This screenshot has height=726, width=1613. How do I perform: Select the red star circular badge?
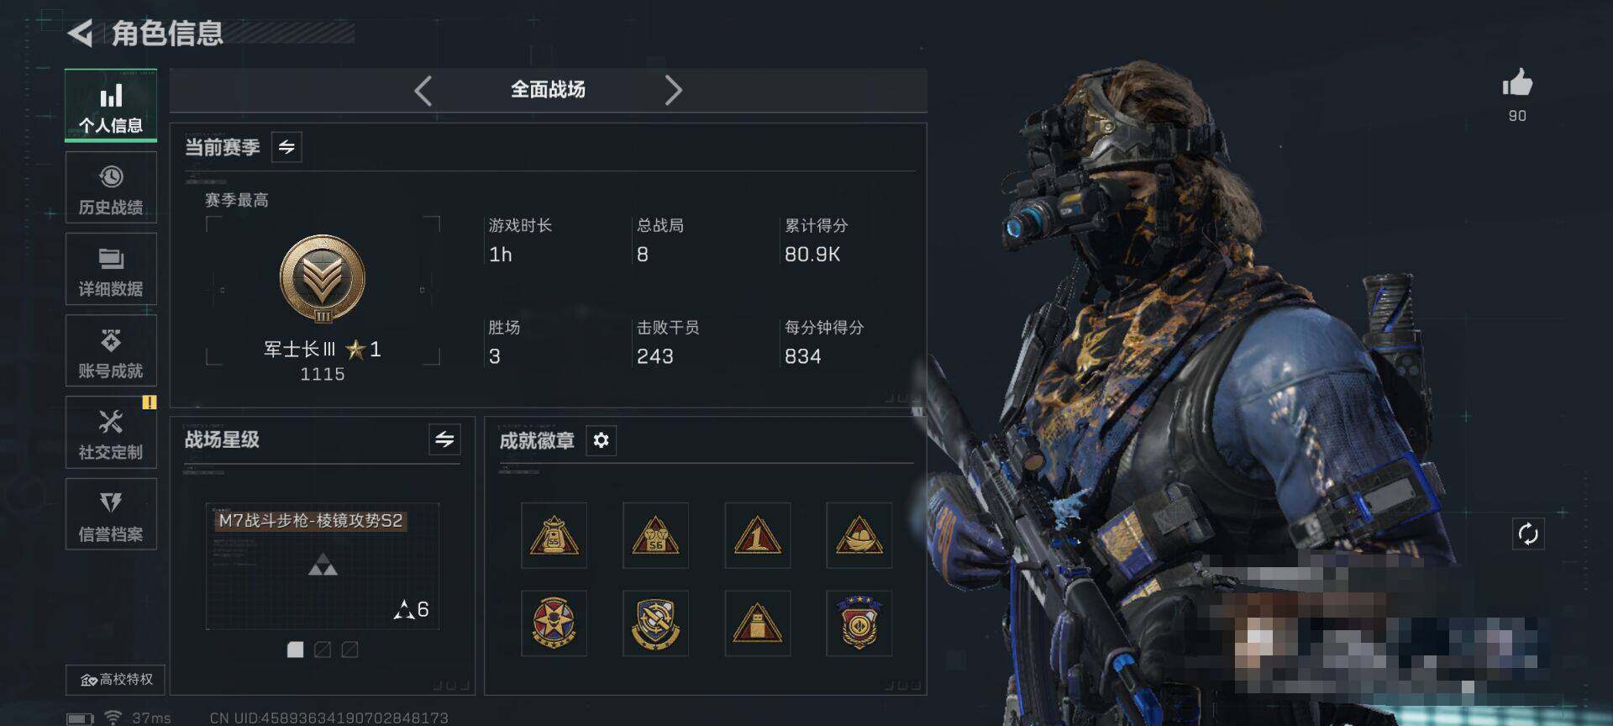pos(554,623)
